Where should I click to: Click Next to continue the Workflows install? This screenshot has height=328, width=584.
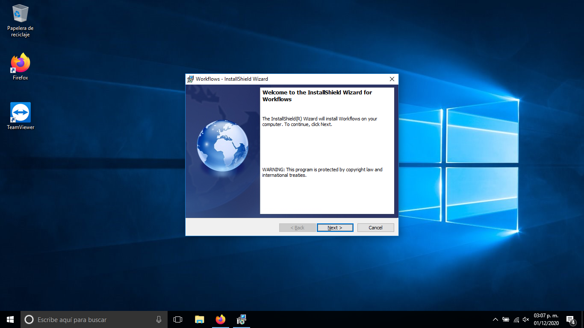pyautogui.click(x=335, y=228)
